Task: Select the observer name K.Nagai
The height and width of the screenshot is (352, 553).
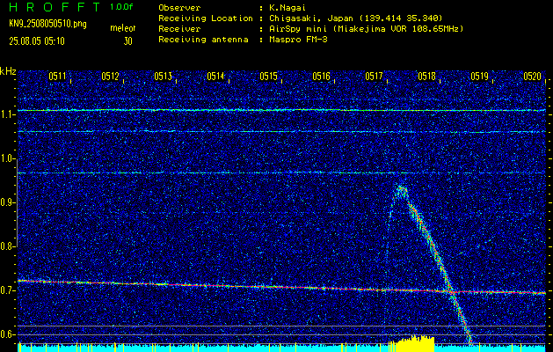Action: coord(287,8)
